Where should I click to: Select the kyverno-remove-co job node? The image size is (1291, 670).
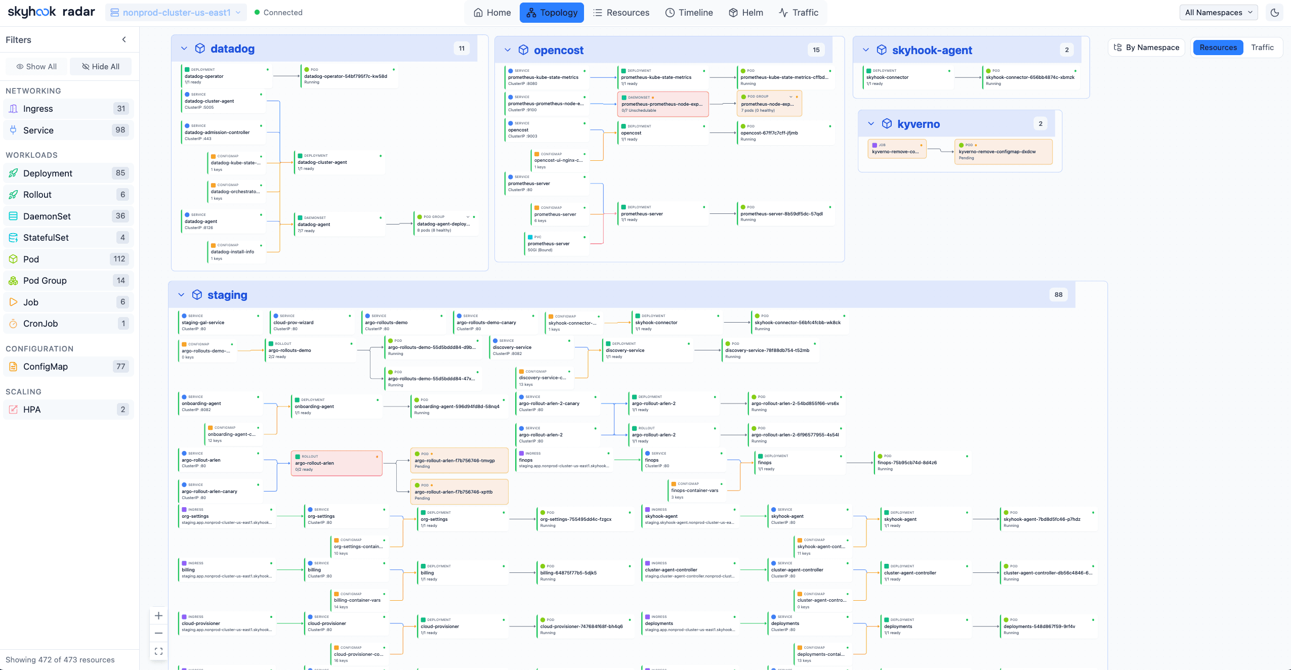coord(897,149)
